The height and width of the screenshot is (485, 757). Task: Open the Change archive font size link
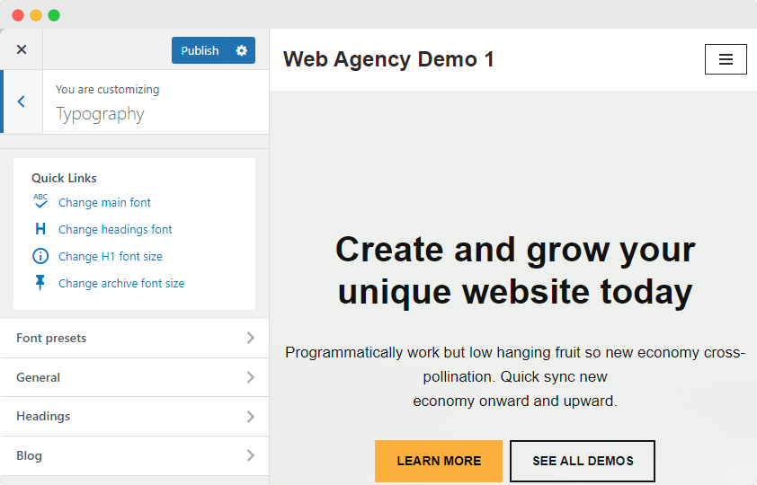coord(121,284)
